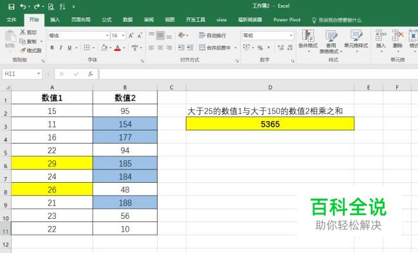Switch to the 数据 ribbon tab

coord(128,20)
